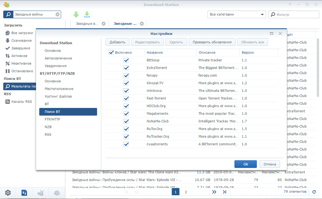Uncheck the nyaatorrents plugin checkbox
322x199 pixels.
(126, 144)
